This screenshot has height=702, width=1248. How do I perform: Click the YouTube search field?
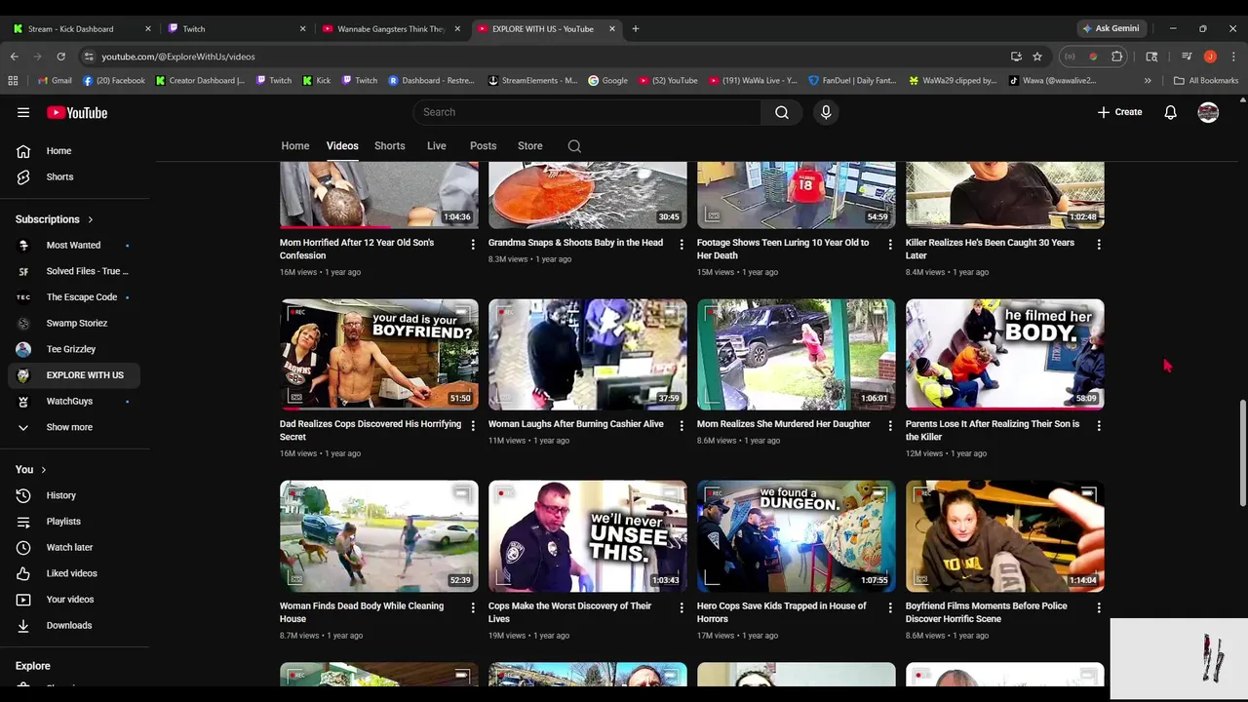(587, 112)
